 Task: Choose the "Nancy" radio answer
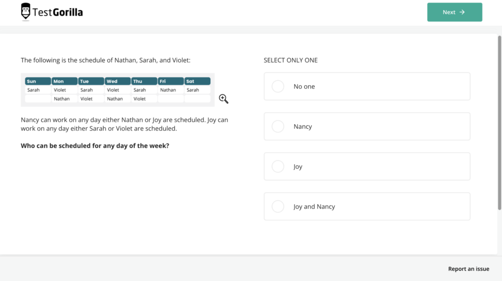278,126
